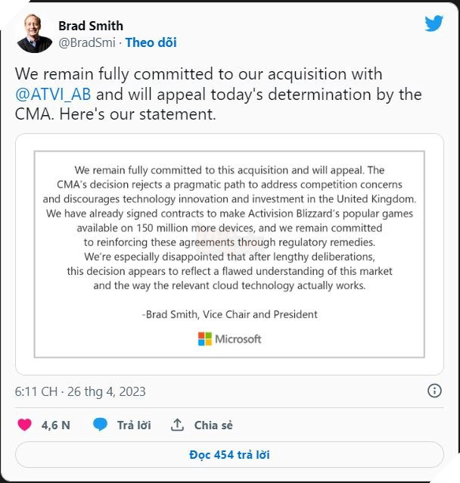Click the 6:11 CH tweet timestamp

click(36, 391)
